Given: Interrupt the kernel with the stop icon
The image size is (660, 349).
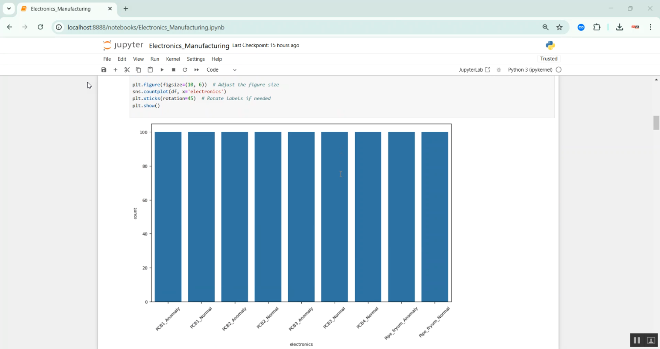Looking at the screenshot, I should pyautogui.click(x=173, y=70).
